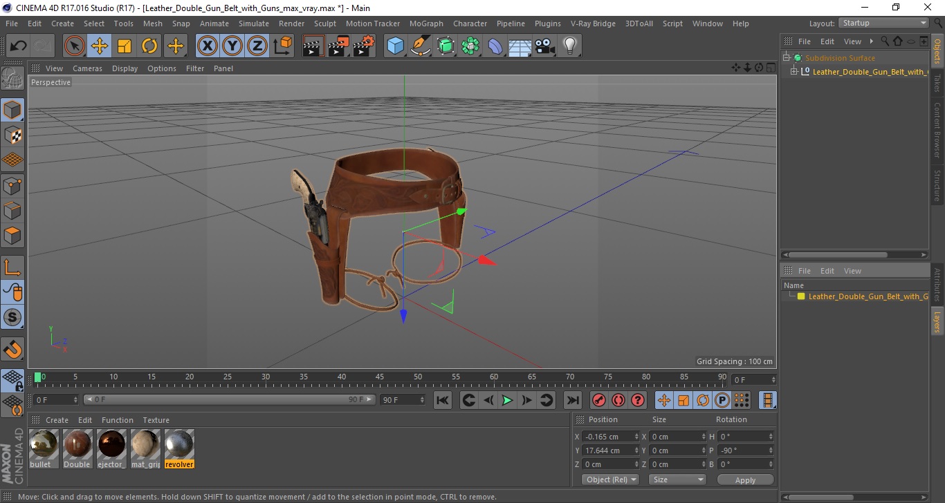Click the Make Editable icon
The width and height of the screenshot is (945, 503).
(x=12, y=79)
